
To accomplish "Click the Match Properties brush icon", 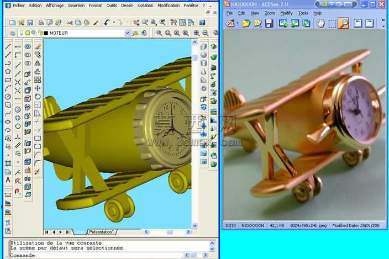I will (96, 23).
